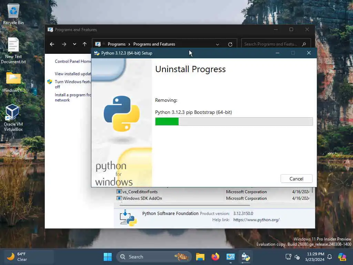Click the taskbar Search box

point(154,257)
